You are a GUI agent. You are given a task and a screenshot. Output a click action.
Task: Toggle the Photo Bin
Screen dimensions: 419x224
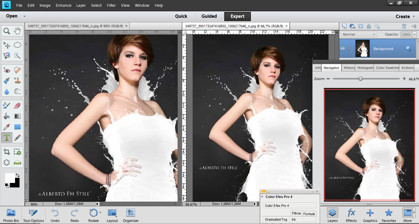click(x=11, y=215)
